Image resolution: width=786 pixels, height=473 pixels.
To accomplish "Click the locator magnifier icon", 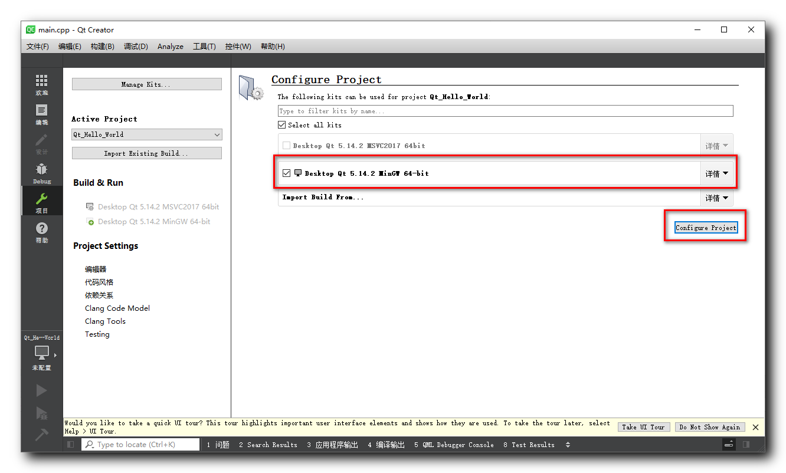I will [x=90, y=445].
